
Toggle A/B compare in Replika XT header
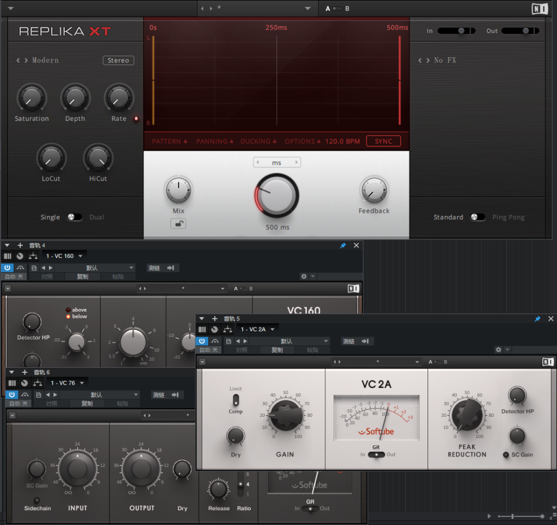pos(337,9)
